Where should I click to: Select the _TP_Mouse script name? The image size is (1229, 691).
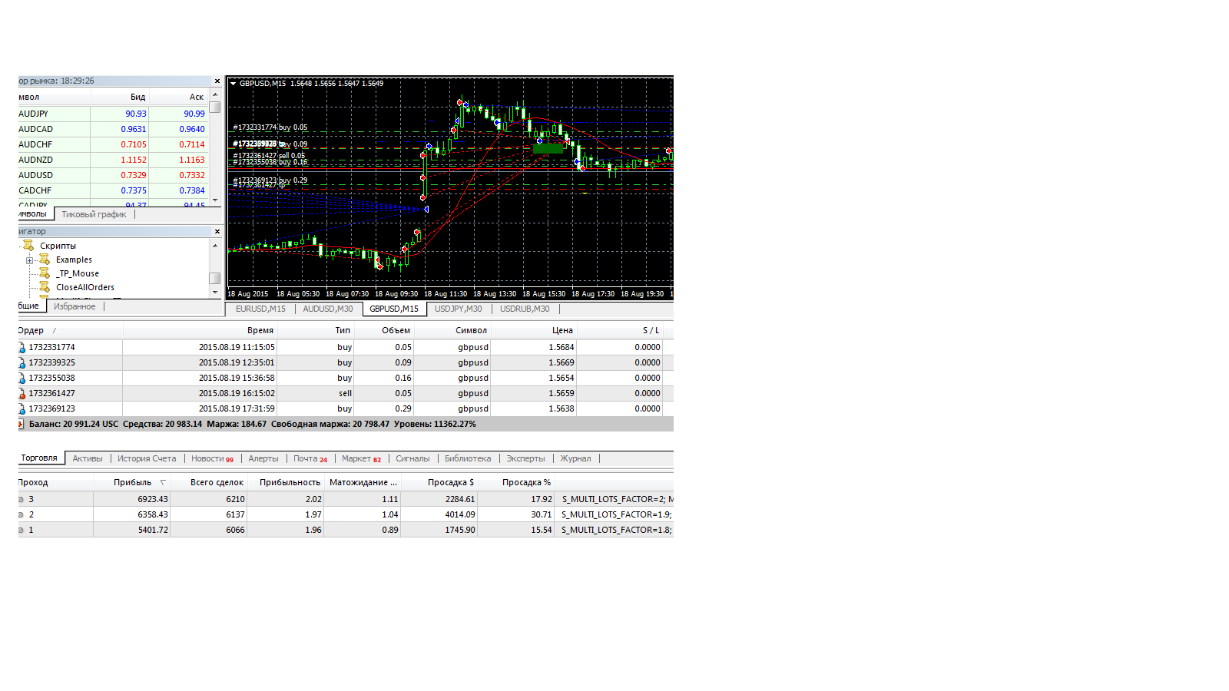pos(77,273)
